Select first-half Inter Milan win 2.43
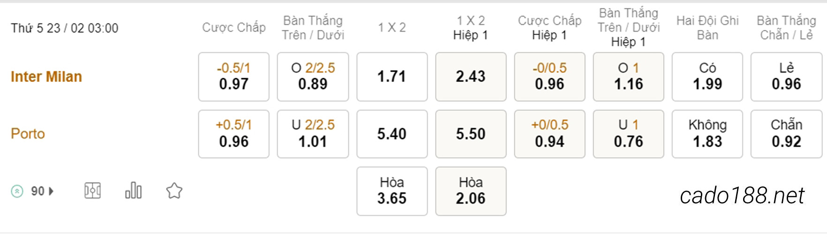The width and height of the screenshot is (827, 237). [471, 76]
